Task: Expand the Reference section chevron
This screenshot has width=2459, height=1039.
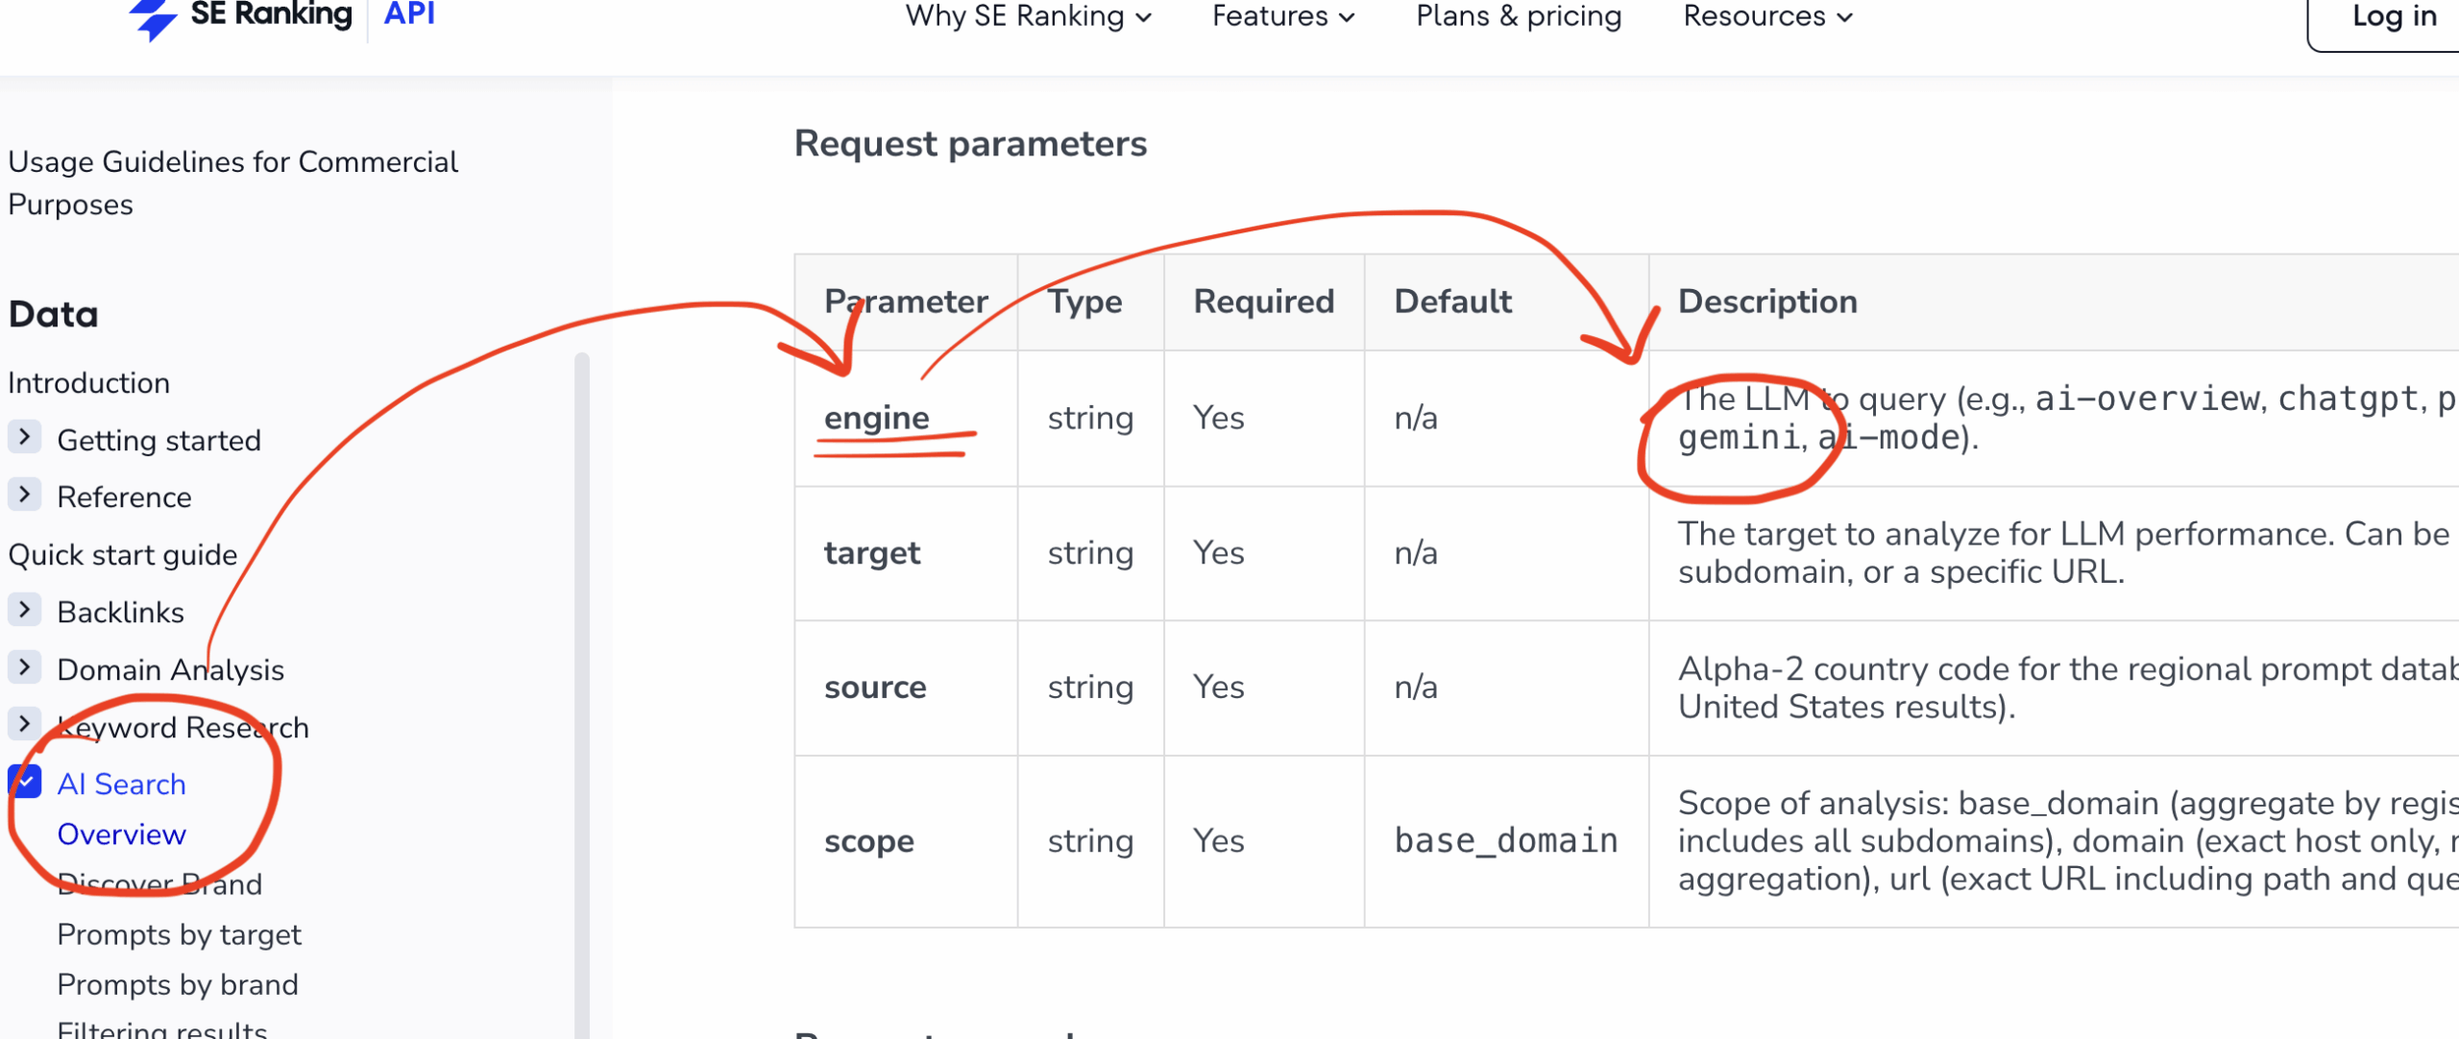Action: coord(25,495)
